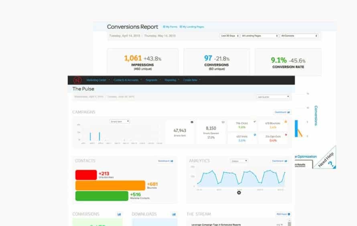
Task: Click the red X icon beside Opt-Outs
Action: click(x=286, y=135)
